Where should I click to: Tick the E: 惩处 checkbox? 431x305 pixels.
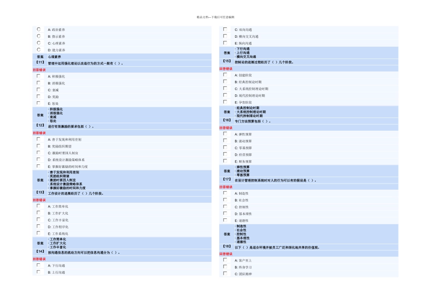39,103
